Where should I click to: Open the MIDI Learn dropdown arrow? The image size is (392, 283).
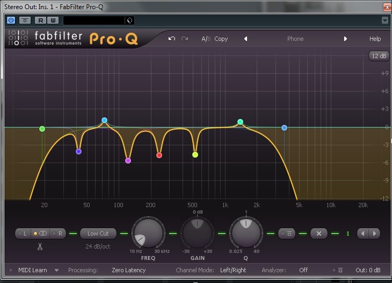56,270
